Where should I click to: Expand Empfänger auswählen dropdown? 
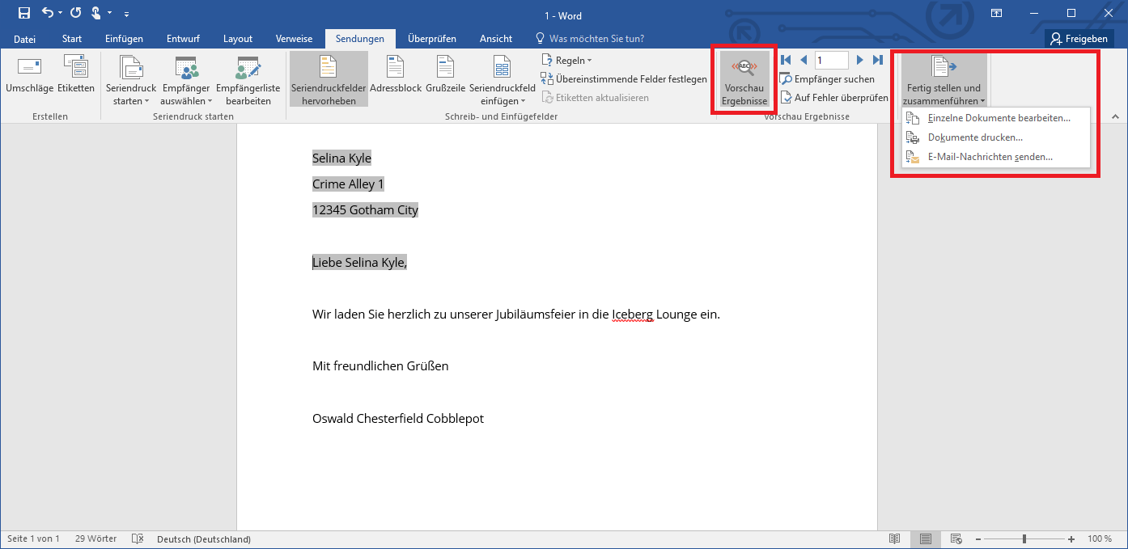pyautogui.click(x=186, y=79)
